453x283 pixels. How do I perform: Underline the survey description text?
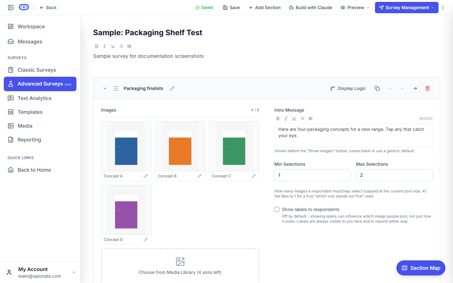113,46
